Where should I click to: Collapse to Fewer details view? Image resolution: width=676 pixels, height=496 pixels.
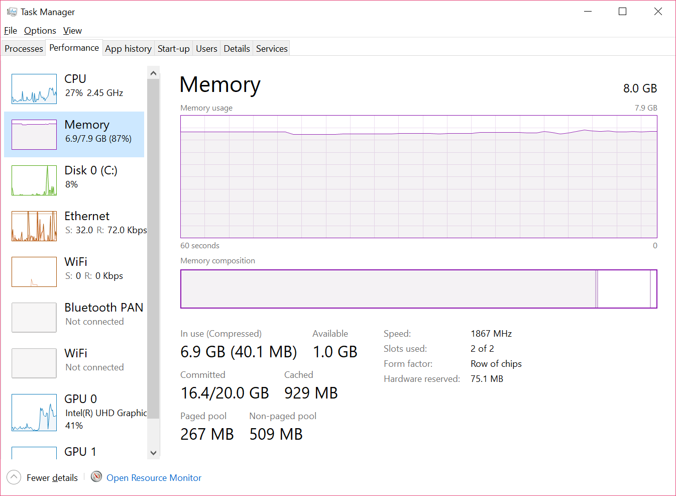tap(43, 477)
